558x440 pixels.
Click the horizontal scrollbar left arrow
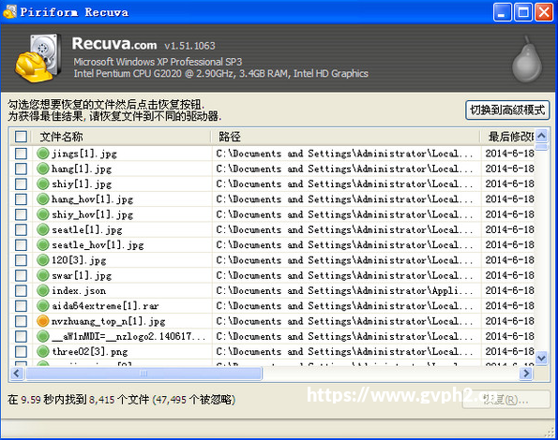coord(16,374)
